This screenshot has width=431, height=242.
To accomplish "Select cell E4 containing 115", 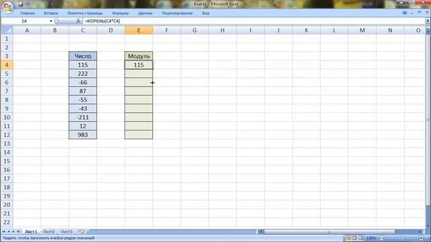I will click(139, 65).
